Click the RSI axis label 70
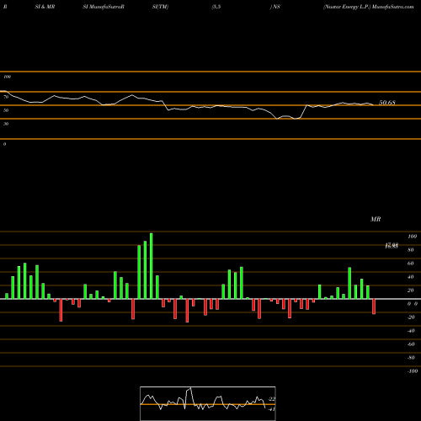 (x=6, y=97)
